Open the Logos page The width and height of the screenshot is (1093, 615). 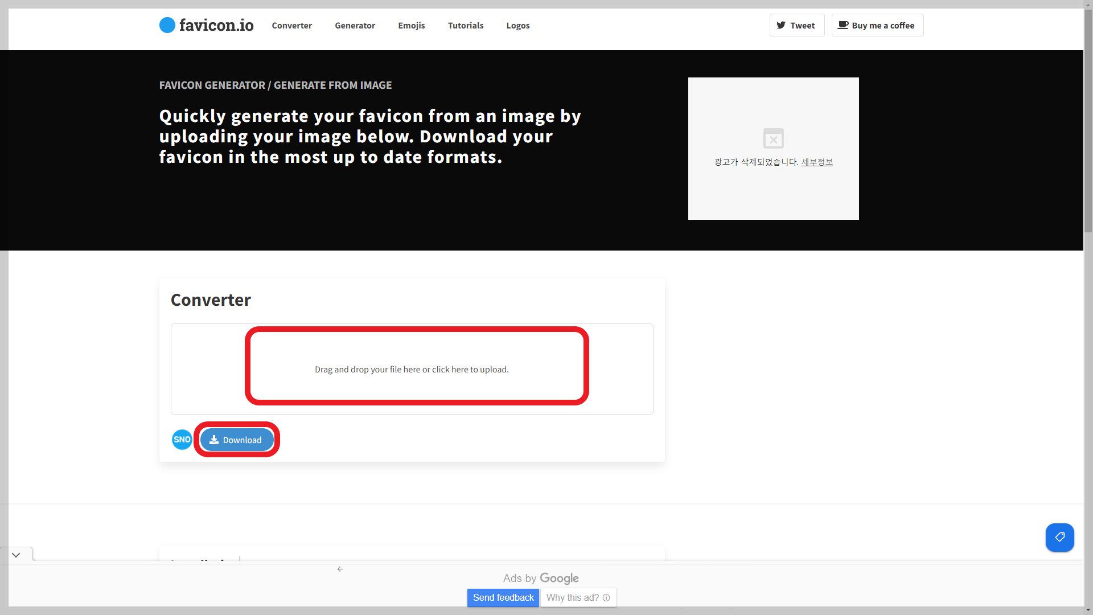point(517,26)
